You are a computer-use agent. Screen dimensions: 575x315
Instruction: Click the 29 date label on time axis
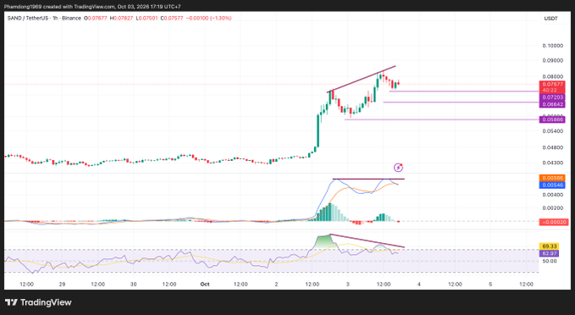point(62,285)
